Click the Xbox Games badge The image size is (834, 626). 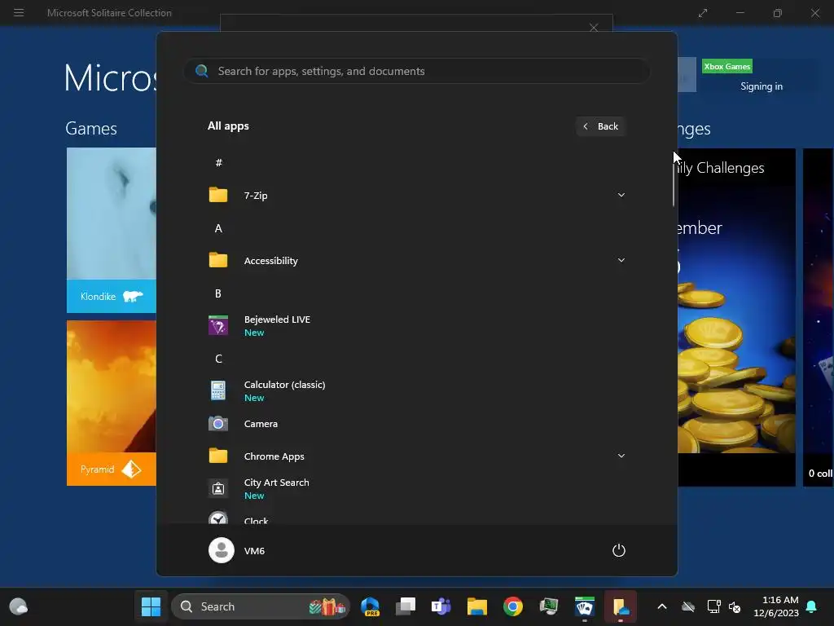coord(726,67)
